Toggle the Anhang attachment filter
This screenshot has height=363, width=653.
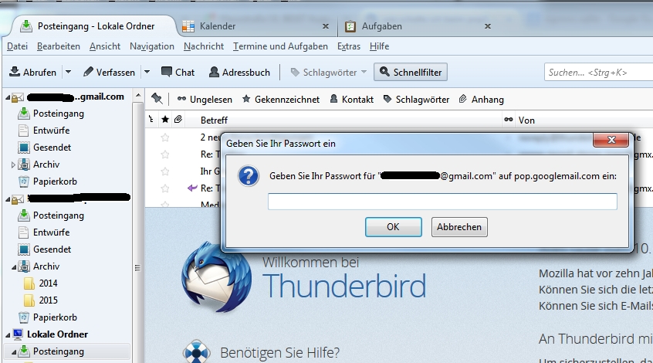[x=482, y=99]
